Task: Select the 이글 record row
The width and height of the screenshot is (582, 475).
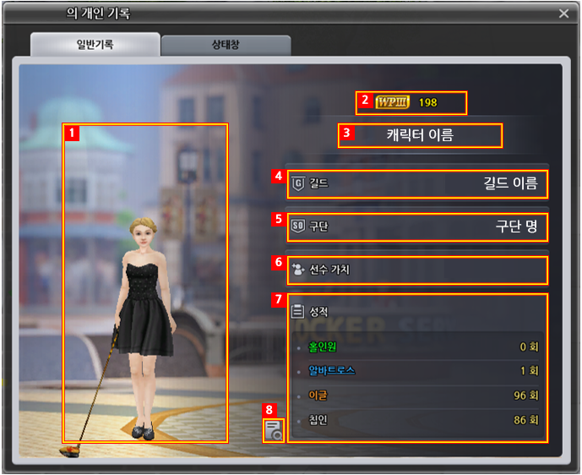Action: tap(417, 396)
